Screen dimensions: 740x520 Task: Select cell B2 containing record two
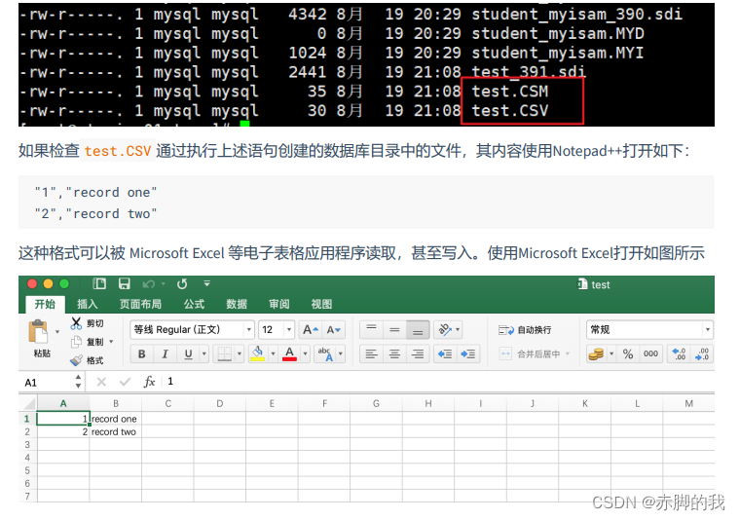[116, 431]
